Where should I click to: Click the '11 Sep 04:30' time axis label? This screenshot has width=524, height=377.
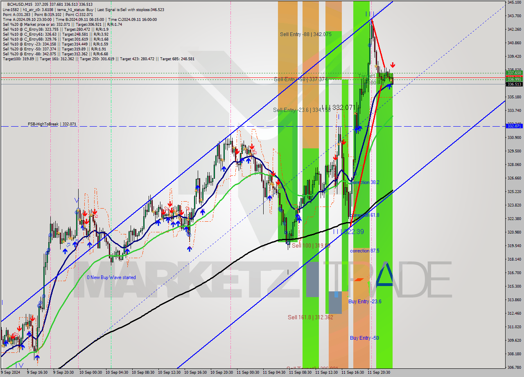[x=274, y=372]
